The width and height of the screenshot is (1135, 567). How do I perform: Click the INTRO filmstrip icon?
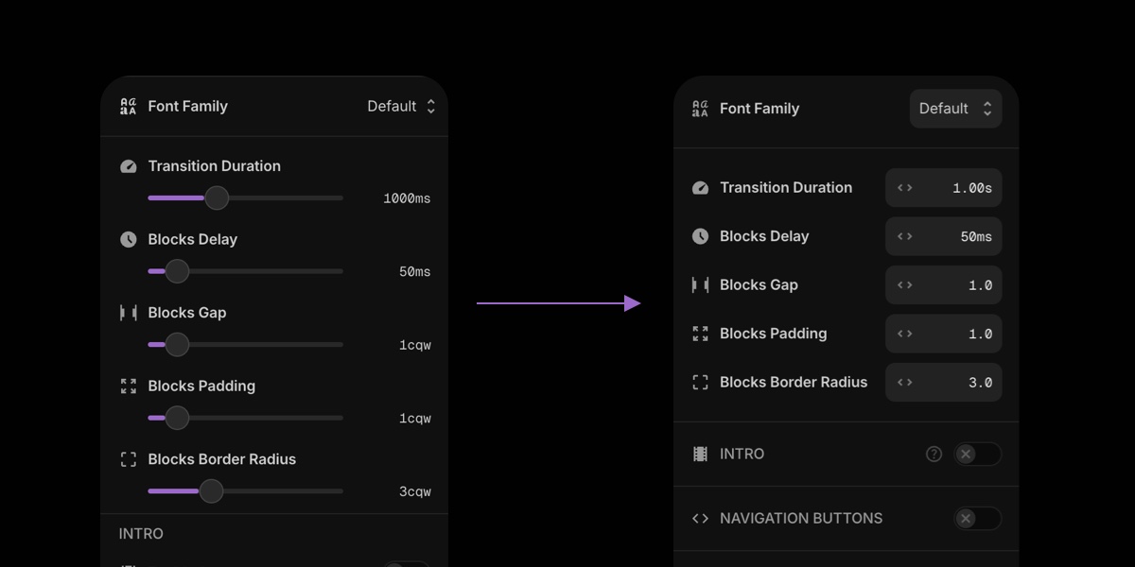tap(700, 454)
